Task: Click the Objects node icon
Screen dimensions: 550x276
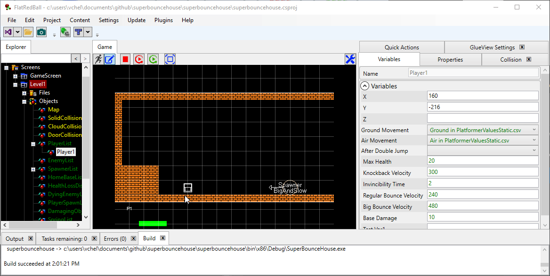Action: point(33,101)
